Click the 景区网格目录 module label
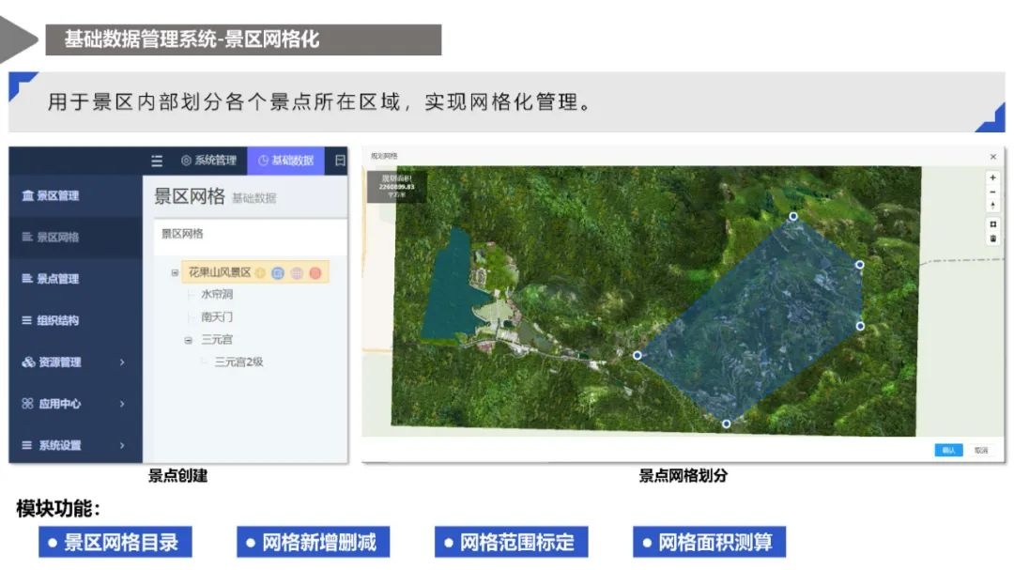Viewport: 1014px width, 570px height. [115, 542]
